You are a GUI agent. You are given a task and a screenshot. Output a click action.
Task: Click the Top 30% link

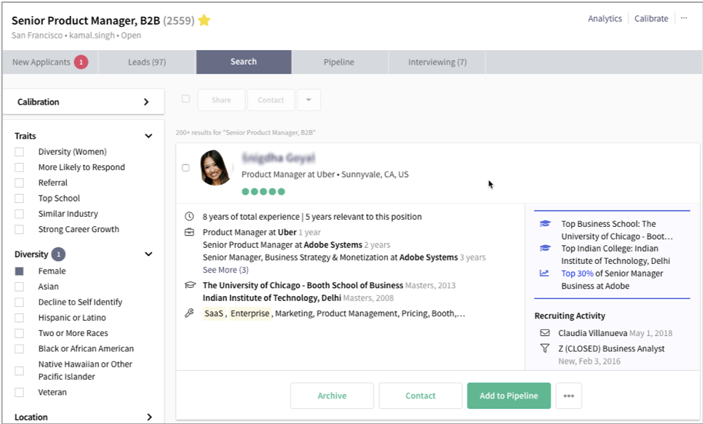[x=577, y=273]
